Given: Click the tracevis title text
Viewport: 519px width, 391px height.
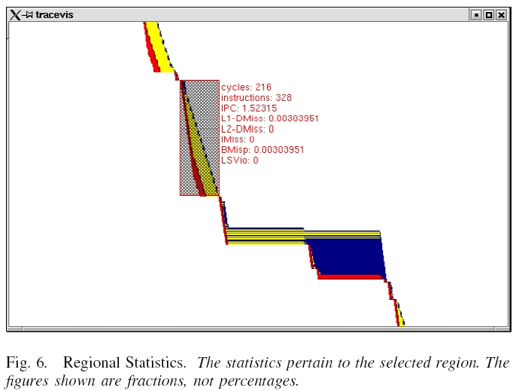Looking at the screenshot, I should pos(54,15).
